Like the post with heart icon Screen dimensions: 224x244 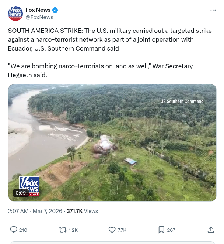pos(112,230)
